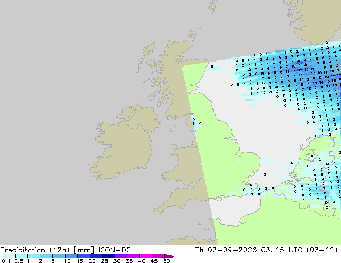This screenshot has height=263, width=341.
Task: Click the Wales landmass on the map
Action: coord(185,165)
